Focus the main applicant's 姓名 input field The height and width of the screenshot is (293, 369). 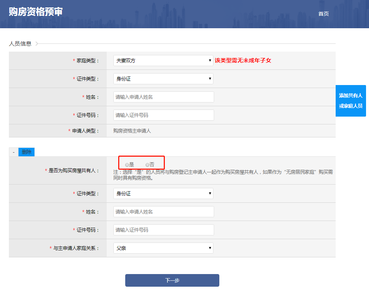click(x=163, y=97)
